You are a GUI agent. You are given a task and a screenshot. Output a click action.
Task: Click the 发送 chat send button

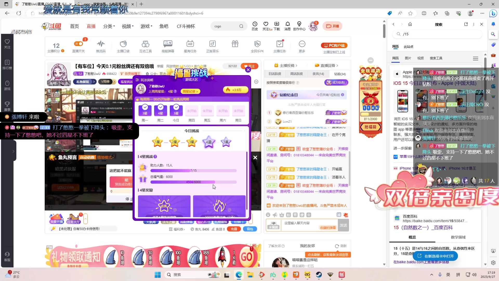(343, 225)
